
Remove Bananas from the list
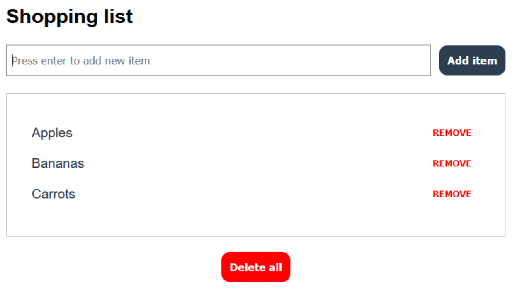452,163
